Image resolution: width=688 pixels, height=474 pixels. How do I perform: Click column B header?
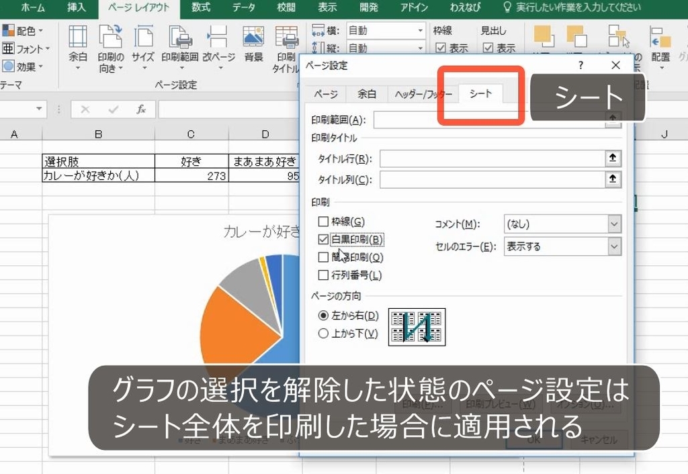click(98, 134)
